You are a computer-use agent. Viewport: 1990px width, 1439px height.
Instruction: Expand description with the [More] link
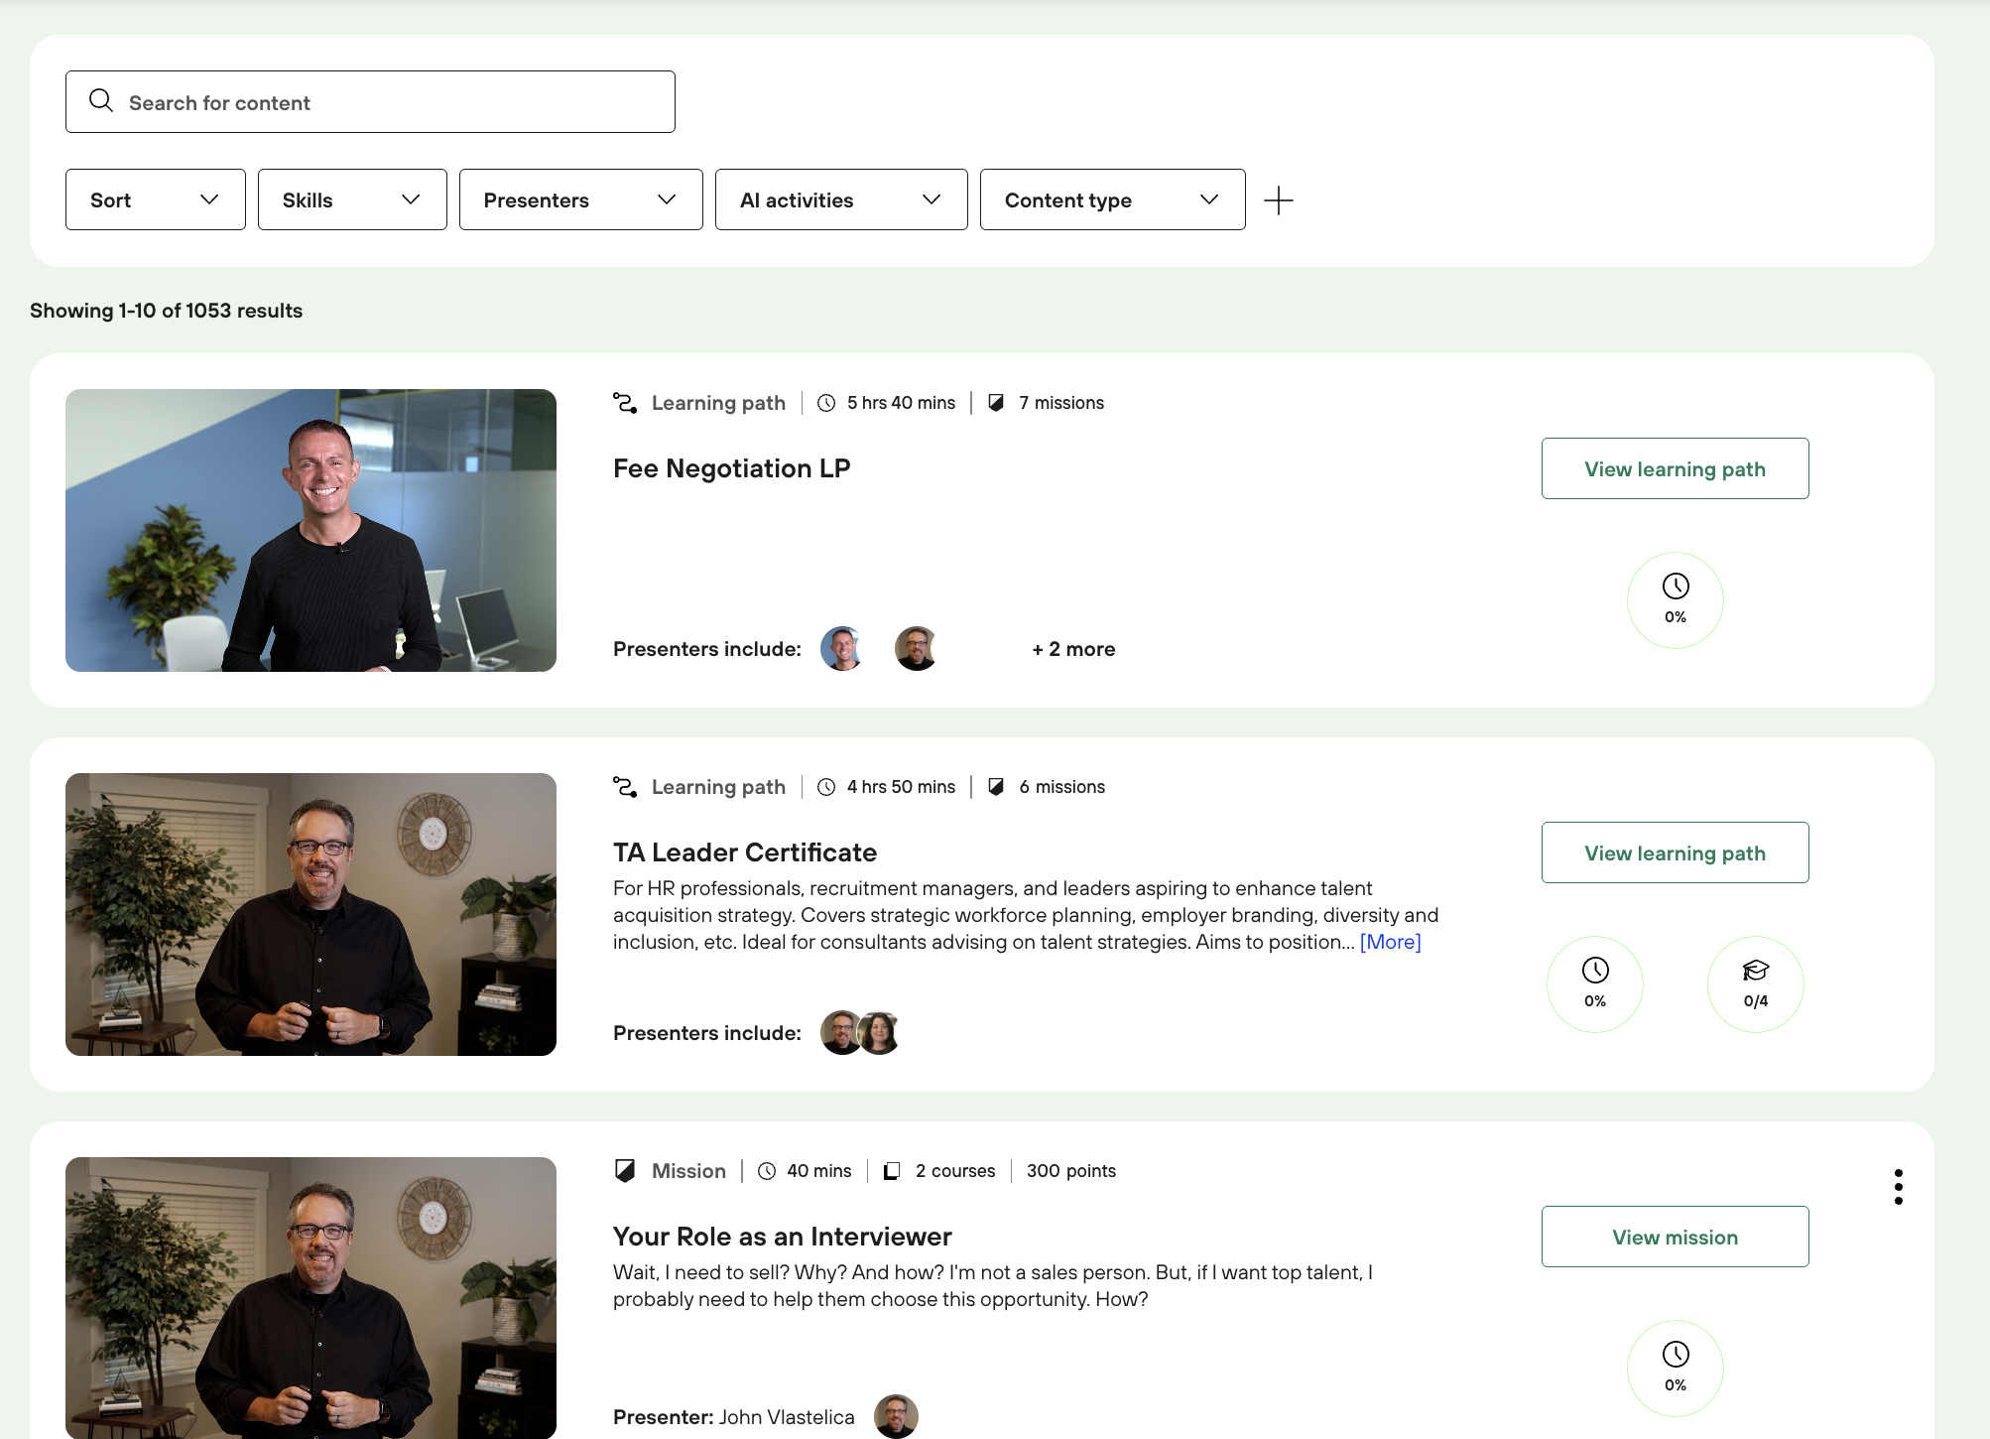[1390, 942]
